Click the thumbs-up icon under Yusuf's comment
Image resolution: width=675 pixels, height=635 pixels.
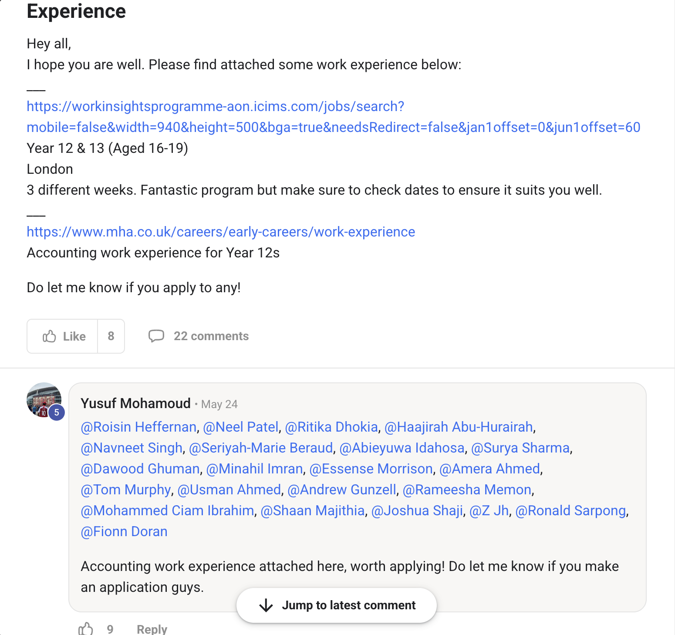86,629
